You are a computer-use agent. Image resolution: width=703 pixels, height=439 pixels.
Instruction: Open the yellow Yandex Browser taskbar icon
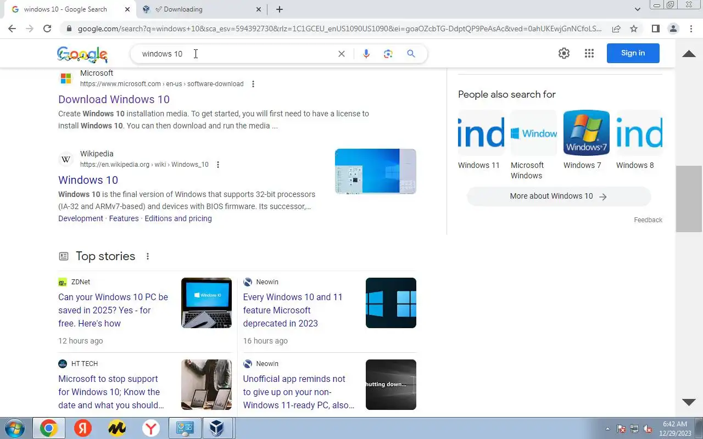[x=117, y=429]
